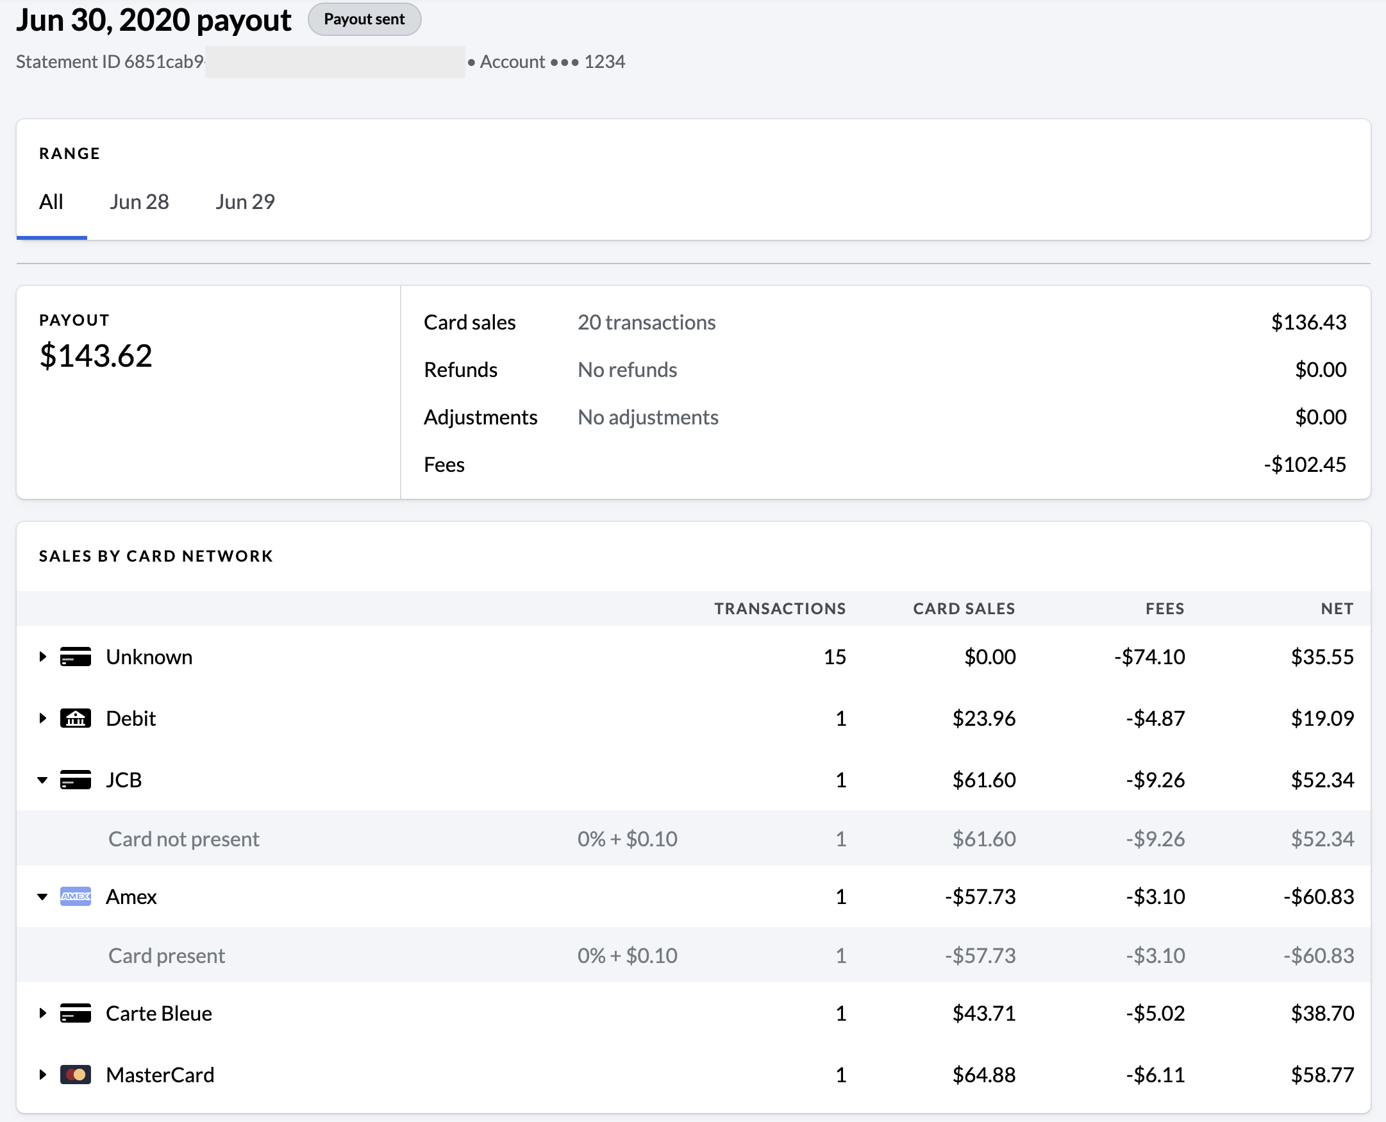Expand the MasterCard row arrow
Viewport: 1386px width, 1122px height.
coord(43,1075)
